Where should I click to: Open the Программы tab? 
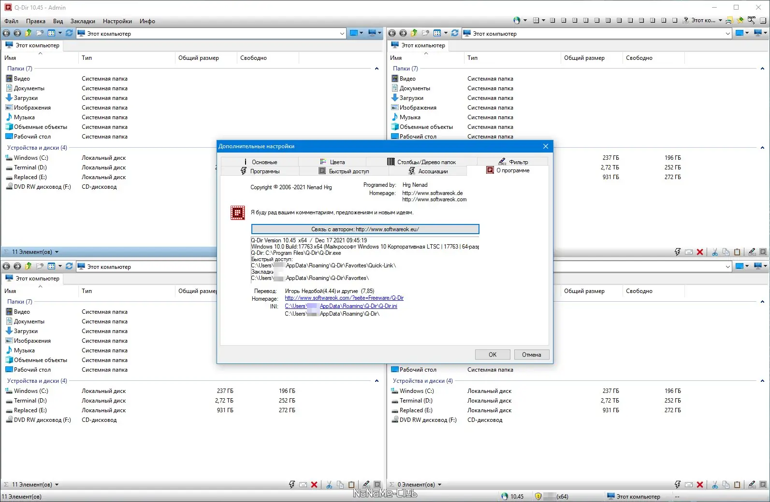pyautogui.click(x=260, y=171)
